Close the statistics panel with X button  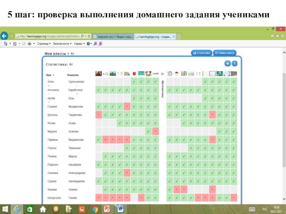coord(235,63)
